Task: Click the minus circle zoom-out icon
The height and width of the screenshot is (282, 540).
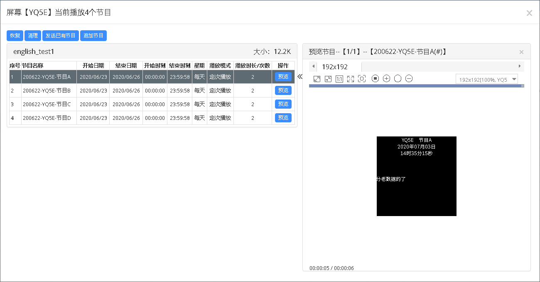Action: click(409, 78)
